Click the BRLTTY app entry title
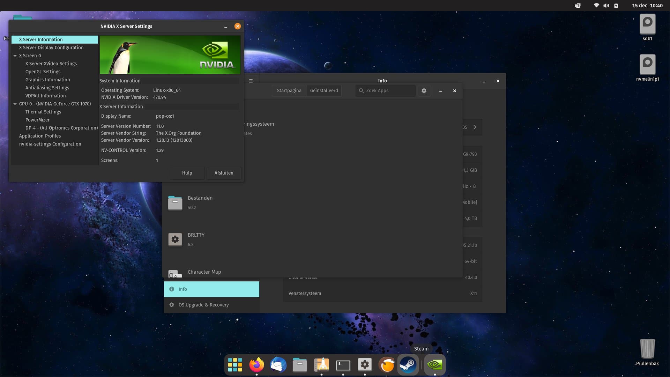Viewport: 670px width, 377px height. 196,235
